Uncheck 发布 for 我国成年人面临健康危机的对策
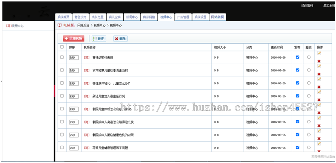 pyautogui.click(x=297, y=134)
